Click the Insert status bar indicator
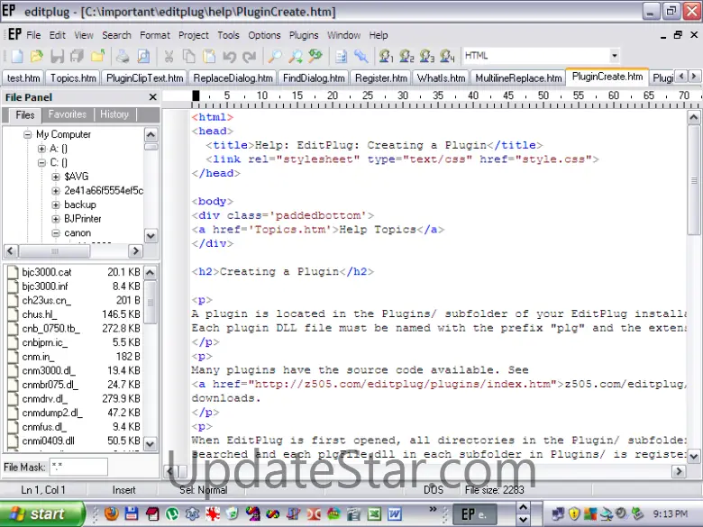Screen dimensions: 703x527 click(x=123, y=490)
